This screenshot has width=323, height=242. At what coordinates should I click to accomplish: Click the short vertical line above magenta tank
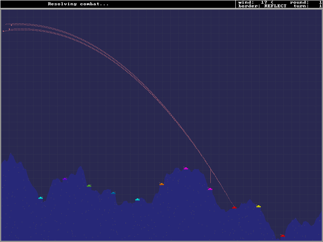pyautogui.click(x=210, y=176)
